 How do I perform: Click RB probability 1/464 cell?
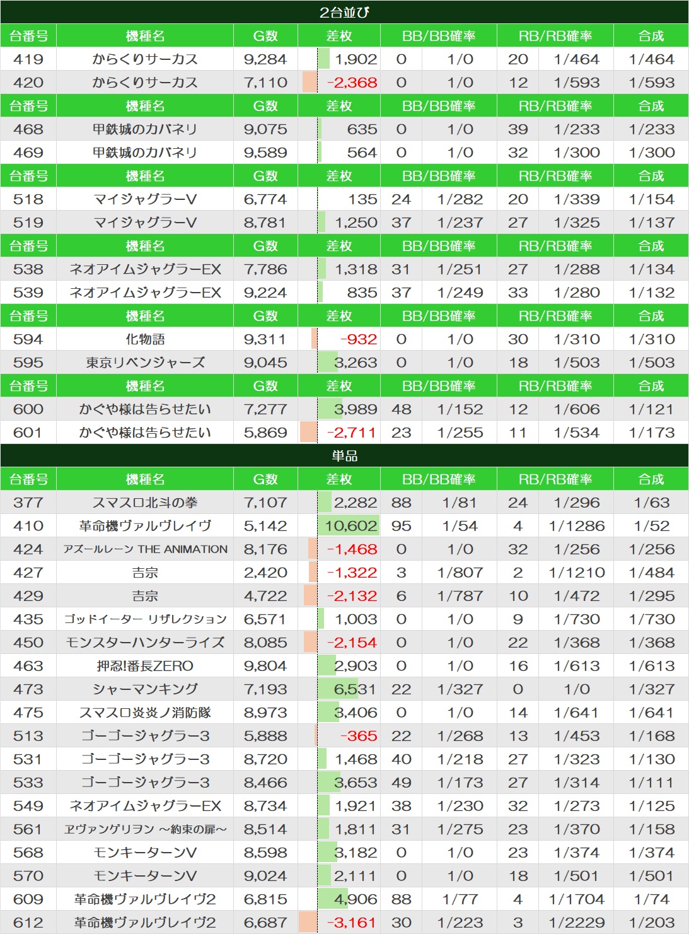point(577,59)
